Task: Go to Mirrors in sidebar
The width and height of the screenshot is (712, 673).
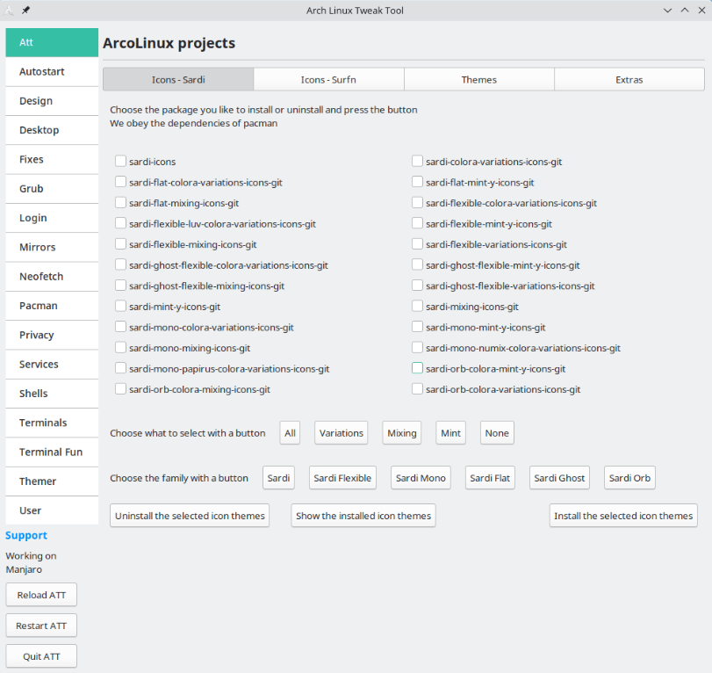Action: [52, 247]
